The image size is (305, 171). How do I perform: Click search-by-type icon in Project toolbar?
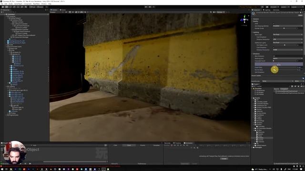point(292,86)
